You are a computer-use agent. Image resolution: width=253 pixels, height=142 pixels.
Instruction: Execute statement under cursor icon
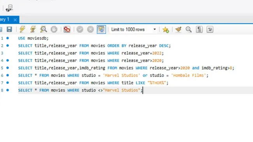pos(33,29)
